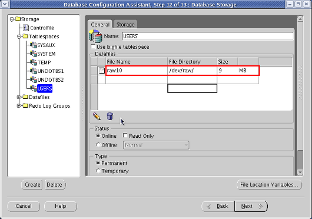Image resolution: width=312 pixels, height=219 pixels.
Task: Click the File Directory column header
Action: [x=192, y=62]
